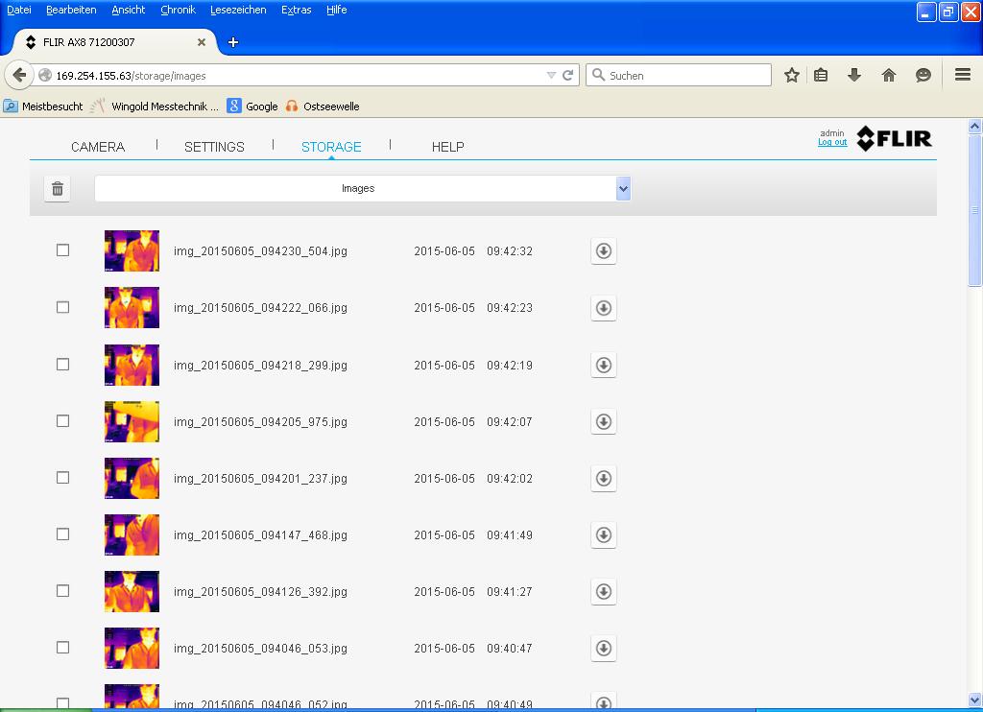Open the CAMERA tab

[x=98, y=147]
